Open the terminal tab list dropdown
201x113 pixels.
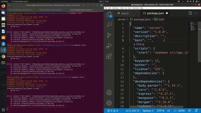[101, 10]
